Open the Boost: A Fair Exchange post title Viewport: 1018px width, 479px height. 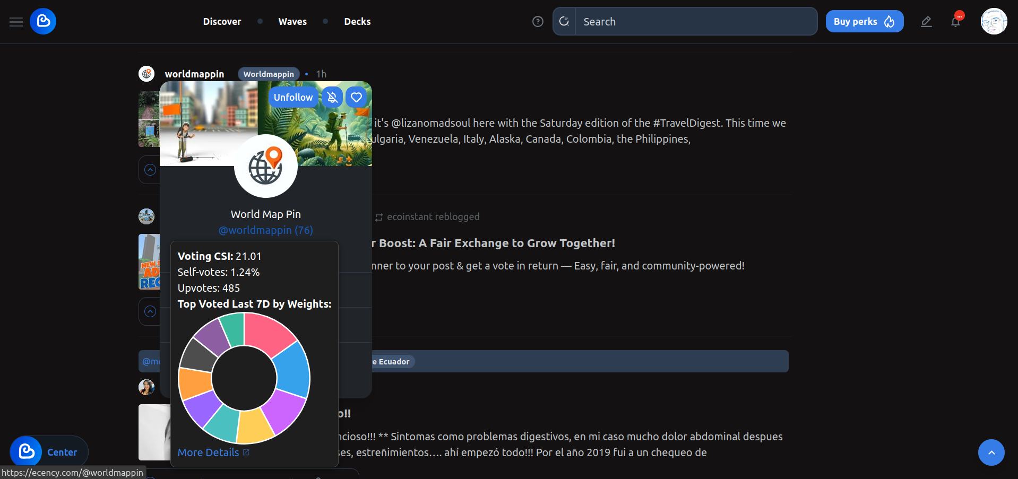coord(493,243)
